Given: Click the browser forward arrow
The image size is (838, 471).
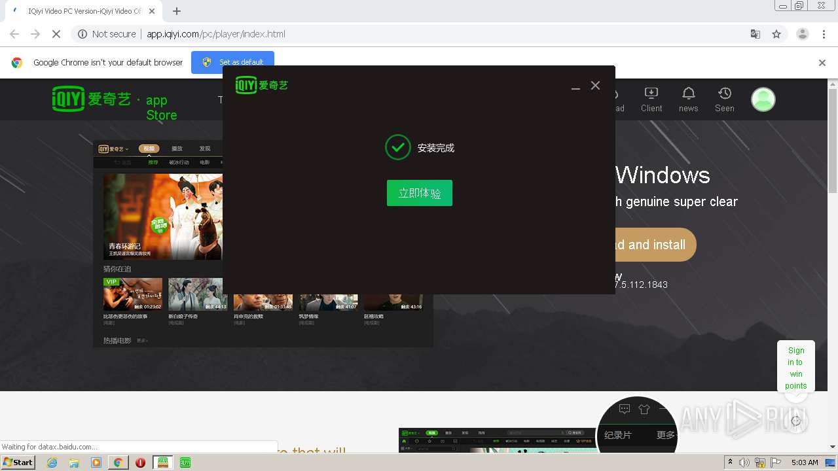Looking at the screenshot, I should 35,34.
